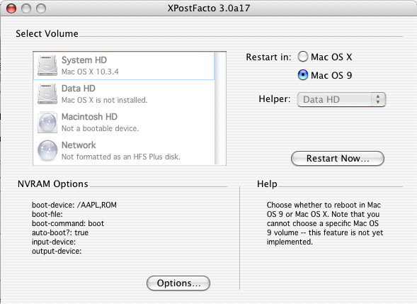Click the boot-device NVRAM line
Image resolution: width=417 pixels, height=304 pixels.
(x=74, y=205)
